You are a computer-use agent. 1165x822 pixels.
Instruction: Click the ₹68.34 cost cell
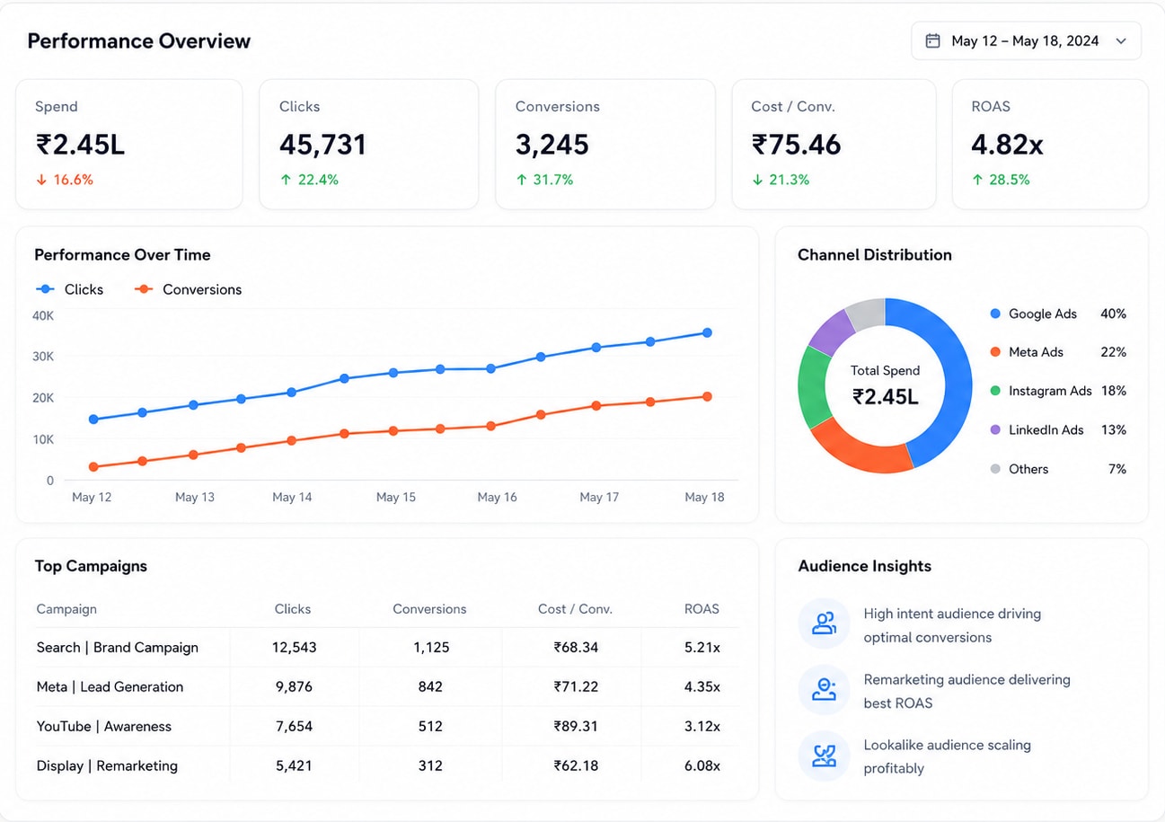(576, 648)
